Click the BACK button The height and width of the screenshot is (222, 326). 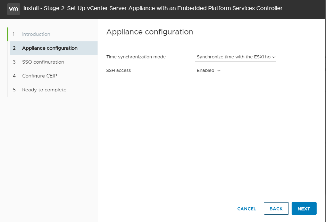point(276,209)
